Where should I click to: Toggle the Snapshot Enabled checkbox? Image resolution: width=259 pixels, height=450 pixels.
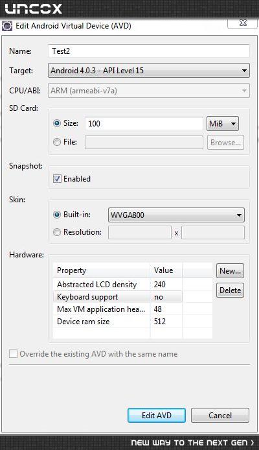tap(57, 179)
